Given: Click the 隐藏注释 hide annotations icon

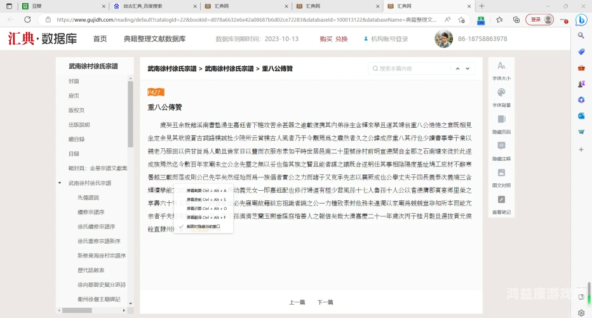Looking at the screenshot, I should click(501, 146).
